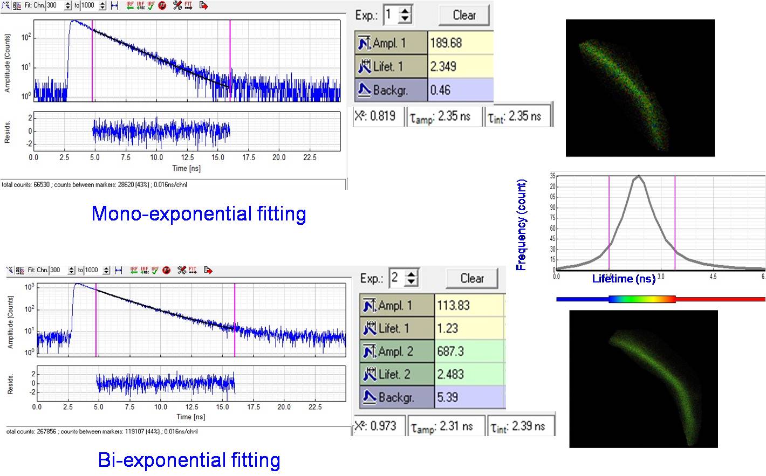Click the FIT arrow icon in bottom toolbar
Screen dimensions: 766x476
point(193,270)
